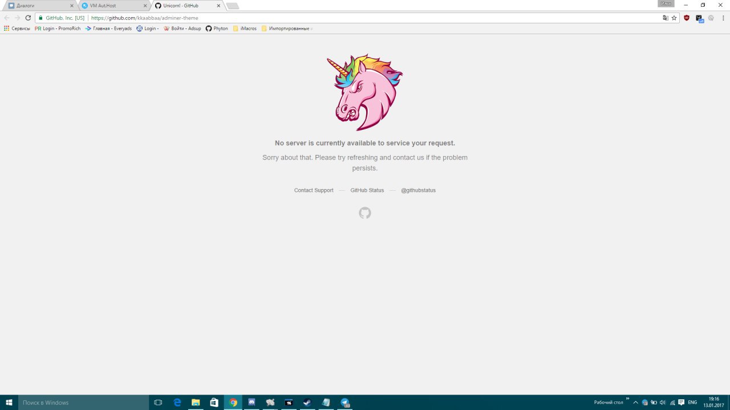
Task: Expand the Рабочий стол toolbar chevron
Action: [x=627, y=399]
